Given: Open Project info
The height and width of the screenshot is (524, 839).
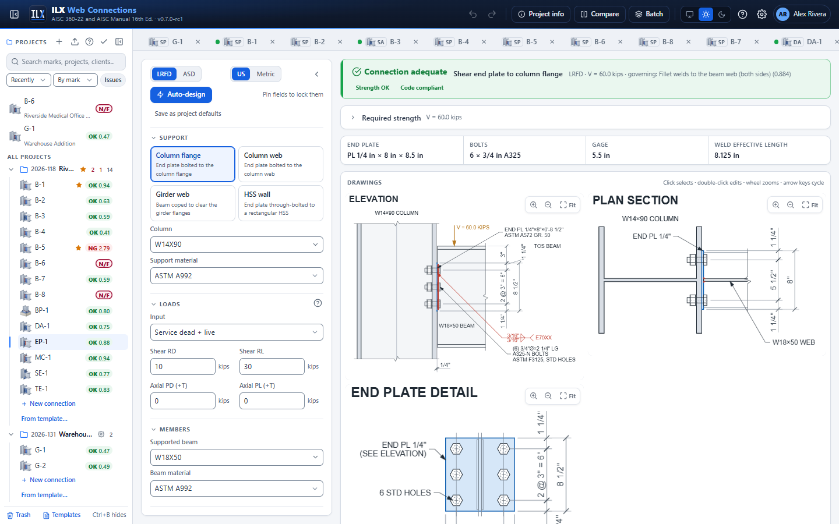Looking at the screenshot, I should (541, 14).
